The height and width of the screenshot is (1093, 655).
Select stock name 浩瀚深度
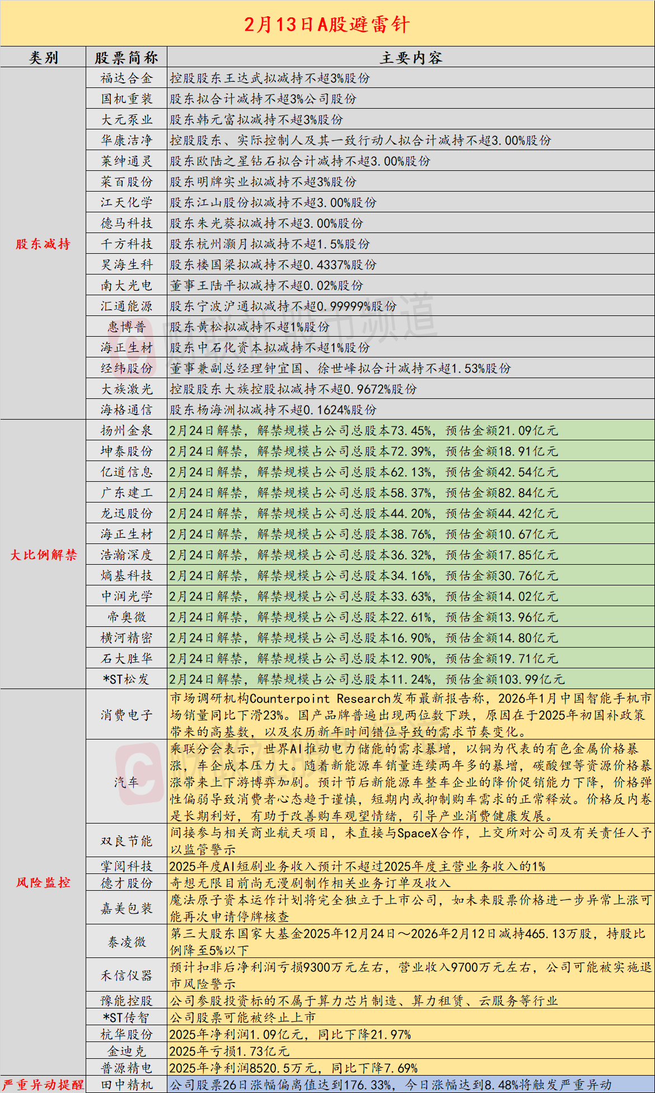[x=127, y=555]
